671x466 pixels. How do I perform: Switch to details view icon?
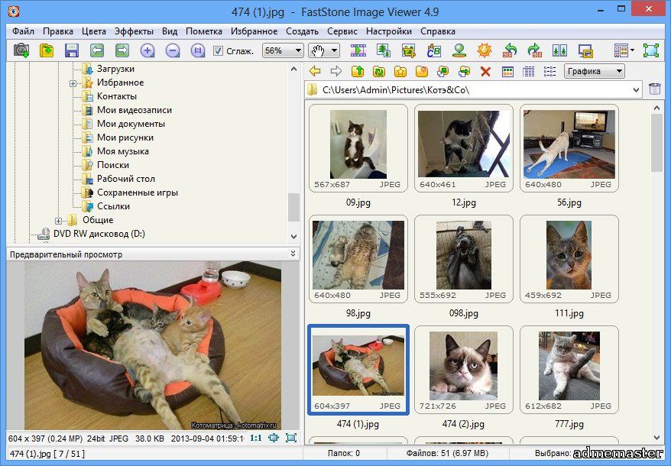point(529,72)
